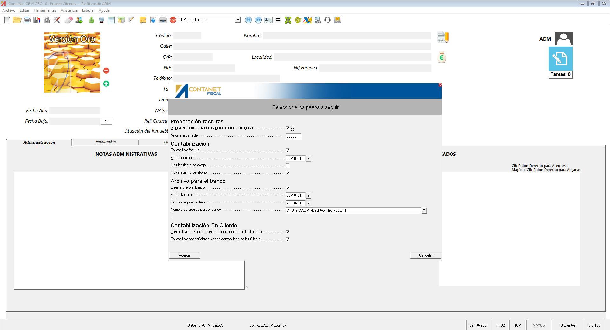Screen dimensions: 610x330
Task: Click the crystal ball toolbar icon
Action: coord(102,20)
